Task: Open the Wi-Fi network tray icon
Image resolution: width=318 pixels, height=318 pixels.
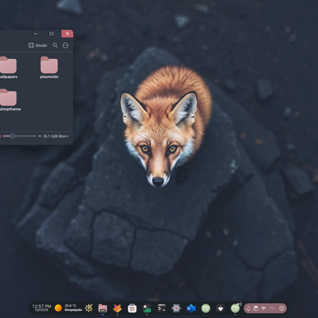Action: 264,308
